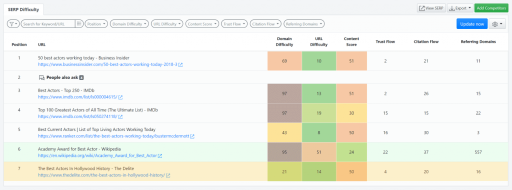Focus the Search for Keyword/URL field
Image resolution: width=512 pixels, height=190 pixels.
point(47,24)
